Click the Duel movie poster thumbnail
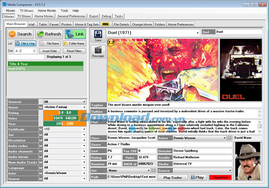This screenshot has height=188, width=269. [241, 70]
